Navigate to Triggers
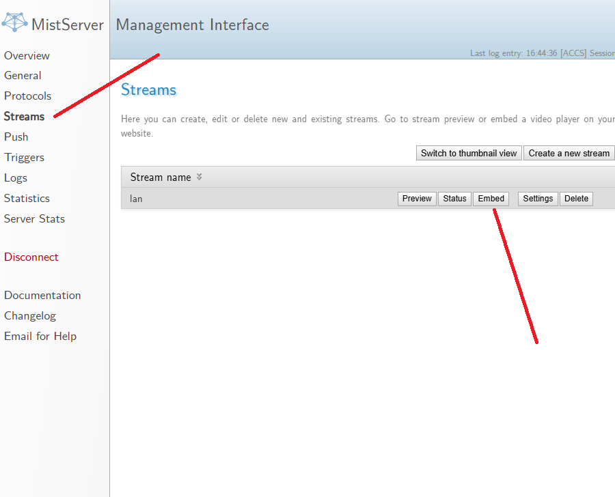 (x=24, y=157)
